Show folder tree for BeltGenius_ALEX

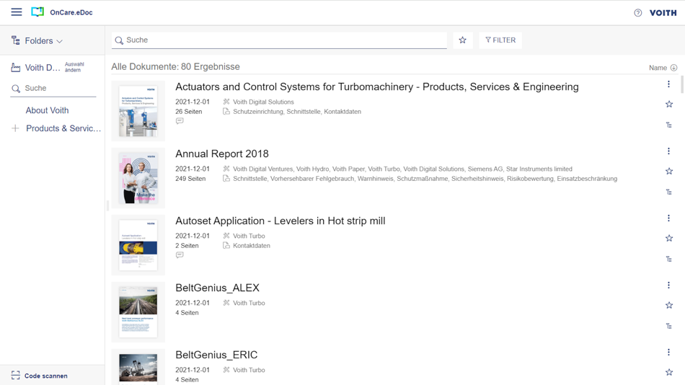(x=669, y=326)
